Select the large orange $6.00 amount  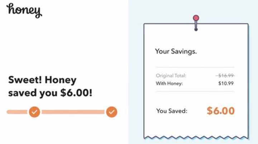click(220, 111)
